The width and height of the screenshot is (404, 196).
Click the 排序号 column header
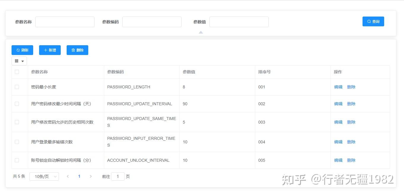tap(293, 72)
